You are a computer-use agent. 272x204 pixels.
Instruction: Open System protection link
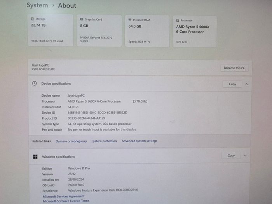pos(104,141)
